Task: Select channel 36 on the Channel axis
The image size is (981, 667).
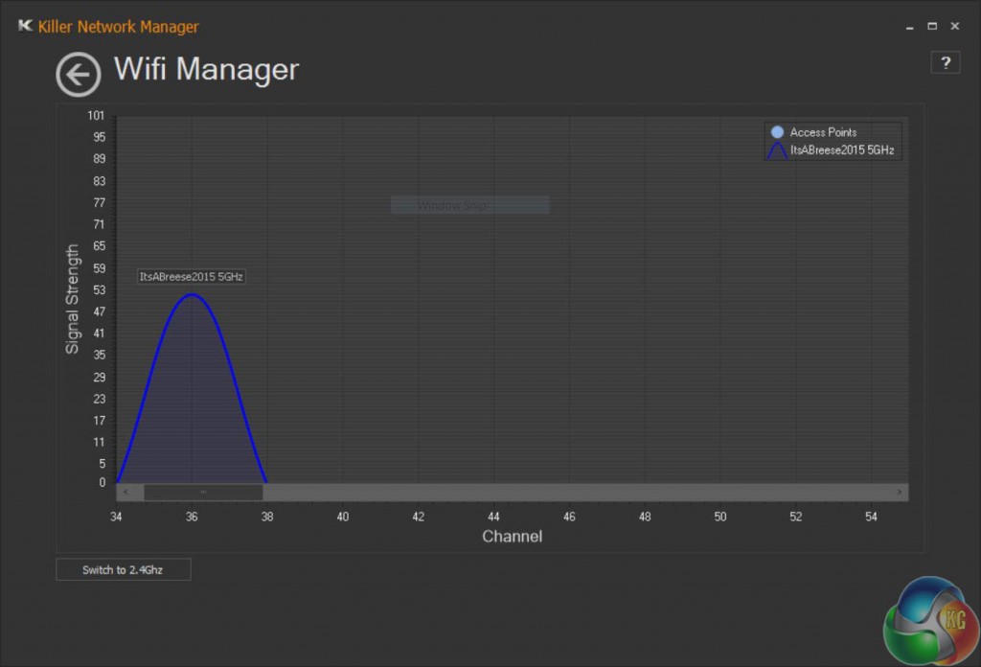Action: (192, 517)
